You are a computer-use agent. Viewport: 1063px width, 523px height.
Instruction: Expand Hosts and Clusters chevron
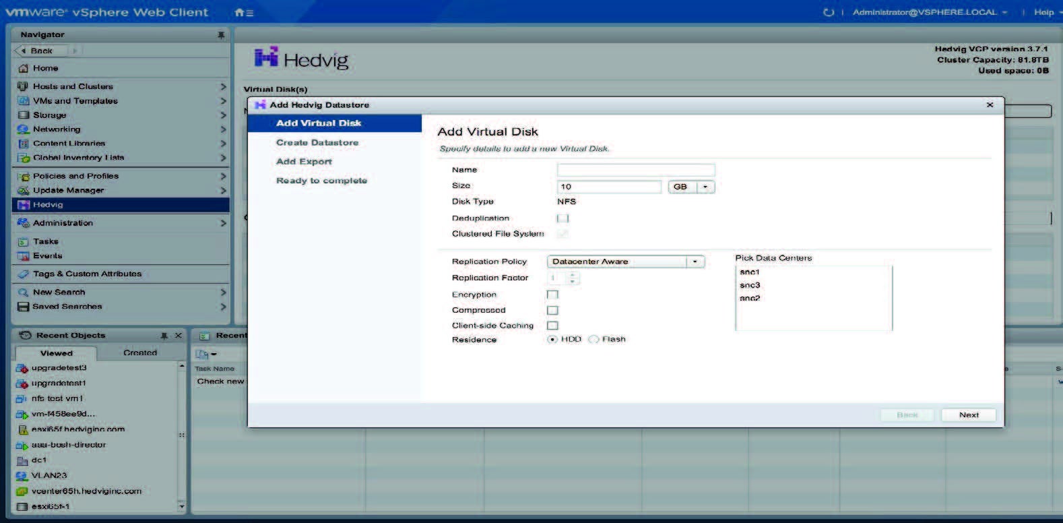(223, 86)
